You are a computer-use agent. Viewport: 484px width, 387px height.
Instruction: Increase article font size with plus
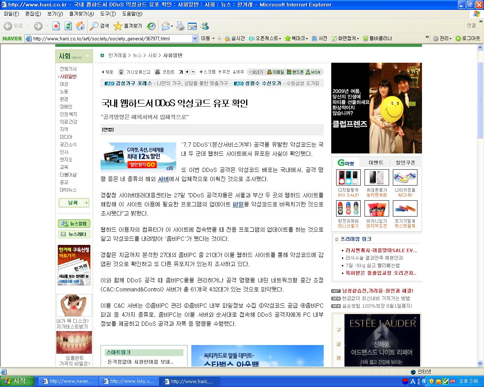(x=187, y=72)
